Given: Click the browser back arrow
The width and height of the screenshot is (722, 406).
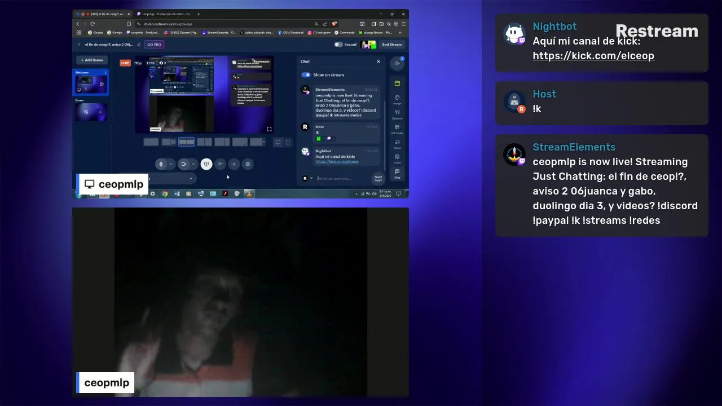Looking at the screenshot, I should coord(78,24).
